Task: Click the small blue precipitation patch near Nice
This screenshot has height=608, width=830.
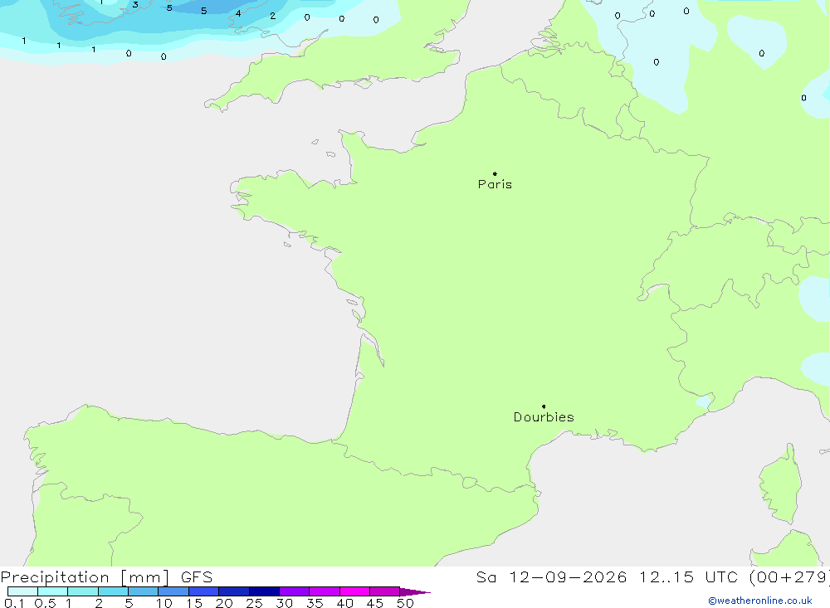Action: (x=705, y=401)
